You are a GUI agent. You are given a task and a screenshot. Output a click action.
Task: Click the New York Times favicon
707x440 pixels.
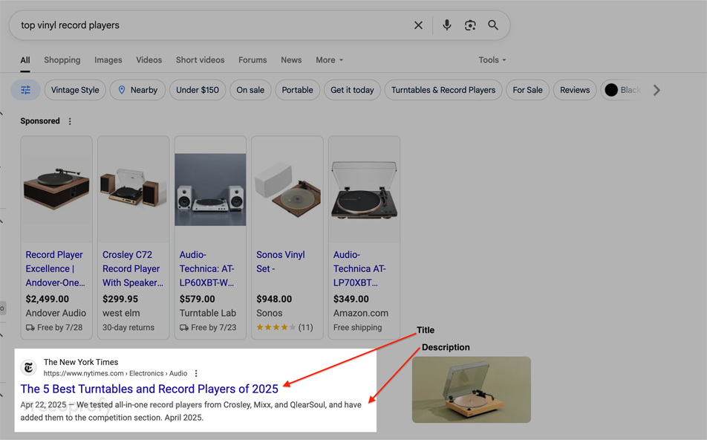(x=29, y=368)
